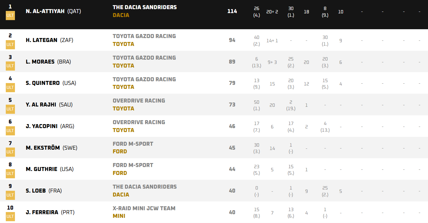Click the ULT badge beside S. Quintero
428x223 pixels.
[x=10, y=87]
